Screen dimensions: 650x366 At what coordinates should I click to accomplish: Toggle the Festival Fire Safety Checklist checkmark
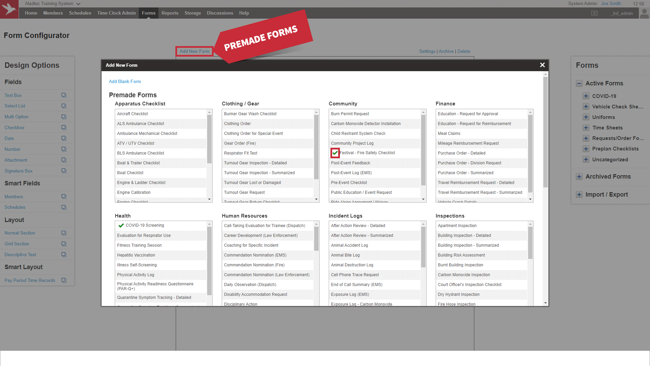[335, 153]
